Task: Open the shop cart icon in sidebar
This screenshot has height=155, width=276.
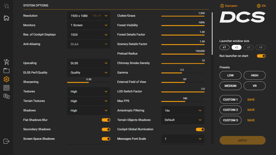Action: 6,62
